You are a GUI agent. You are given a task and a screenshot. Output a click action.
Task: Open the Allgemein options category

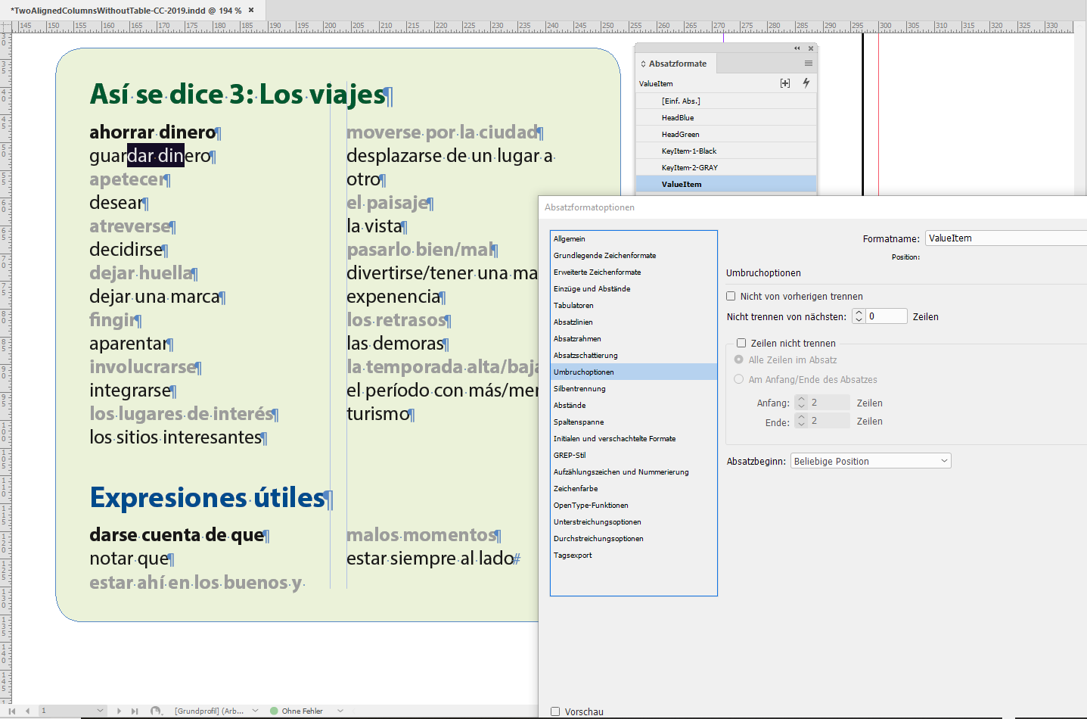634,238
